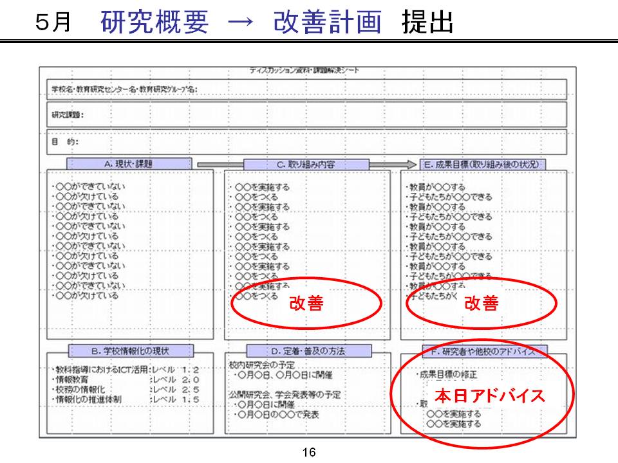Click the slide page number "16"
Screen dimensions: 618x463
click(x=309, y=452)
